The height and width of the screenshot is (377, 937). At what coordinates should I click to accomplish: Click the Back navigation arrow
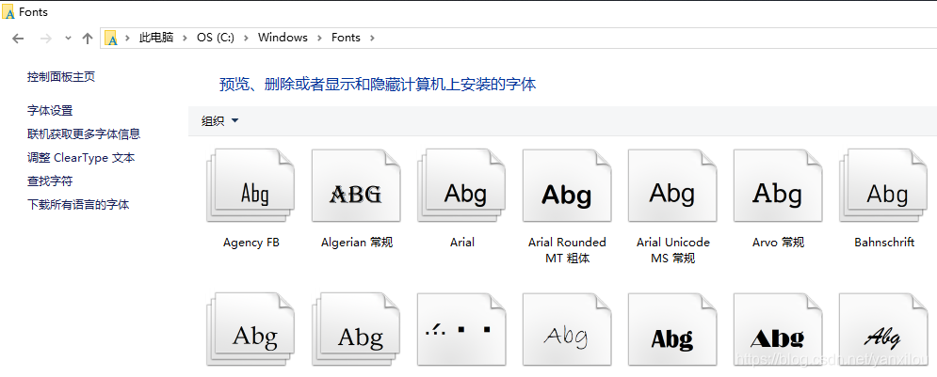tap(18, 39)
